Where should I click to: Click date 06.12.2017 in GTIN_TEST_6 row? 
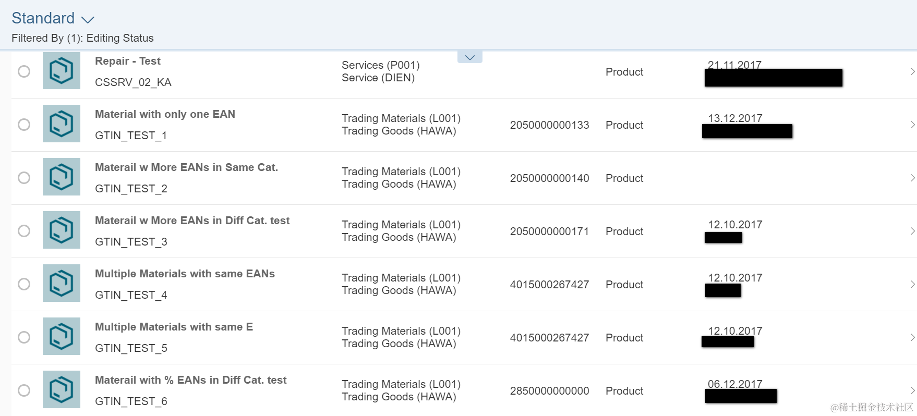(735, 384)
